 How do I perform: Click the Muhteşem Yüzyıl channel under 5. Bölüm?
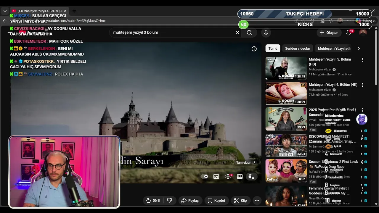point(320,70)
